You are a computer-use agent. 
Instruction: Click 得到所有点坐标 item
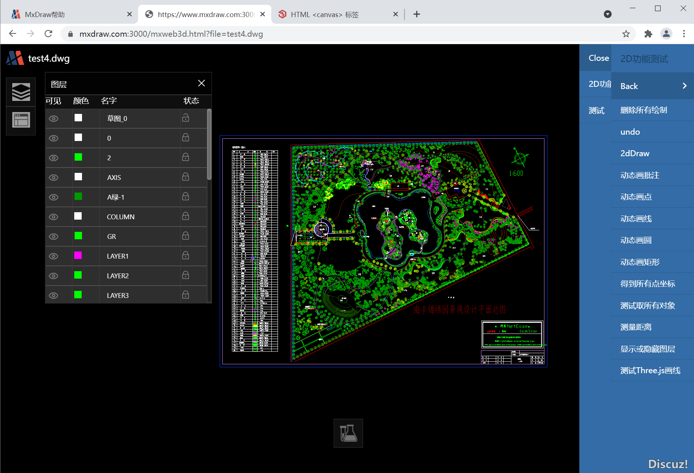[652, 284]
